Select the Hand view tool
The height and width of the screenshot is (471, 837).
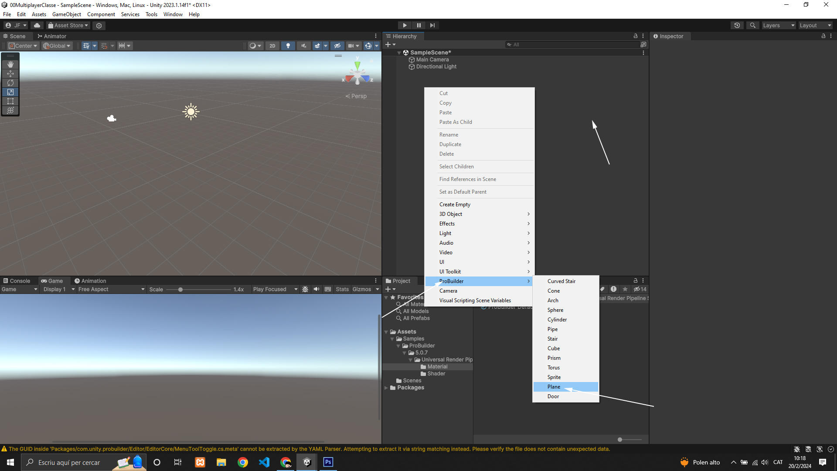[10, 64]
